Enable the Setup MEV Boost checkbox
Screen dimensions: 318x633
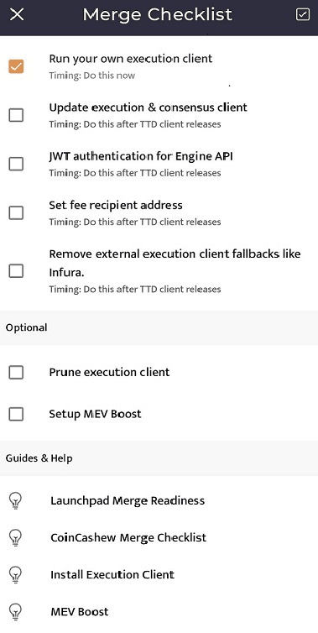16,414
